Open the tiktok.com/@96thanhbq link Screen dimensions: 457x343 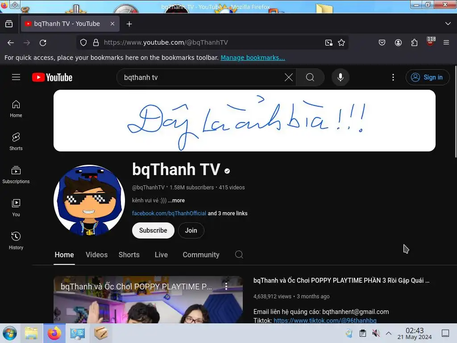(325, 320)
